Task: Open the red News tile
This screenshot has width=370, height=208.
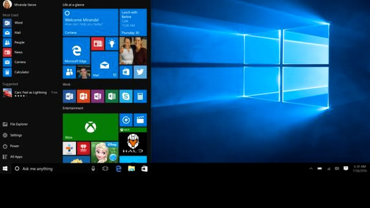Action: coord(98,44)
